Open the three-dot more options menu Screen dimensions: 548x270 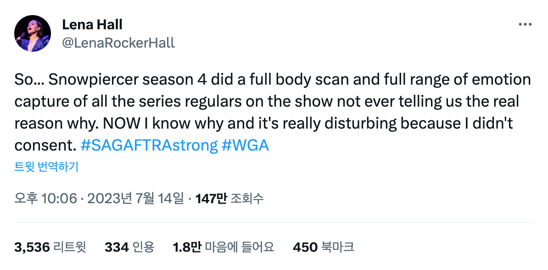pos(525,24)
